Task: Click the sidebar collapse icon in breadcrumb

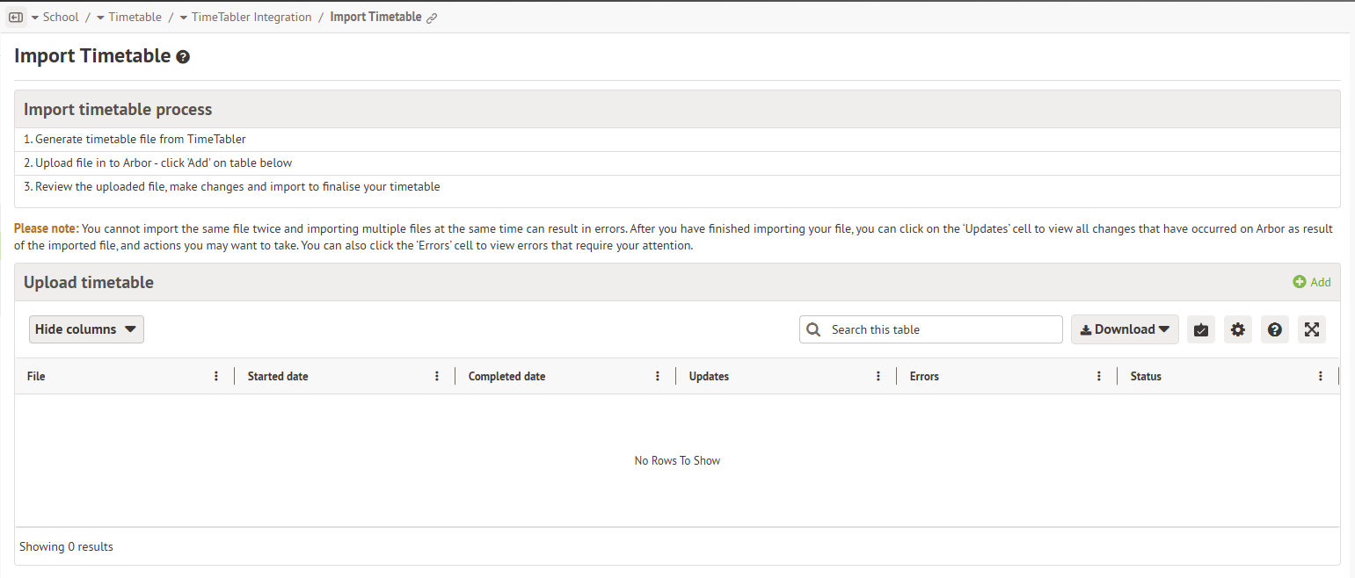Action: point(15,18)
